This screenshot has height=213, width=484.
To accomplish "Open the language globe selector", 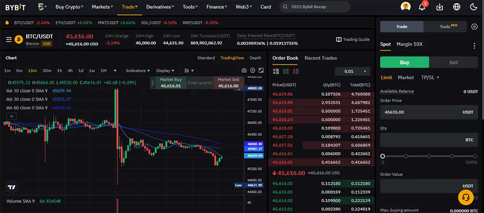I will (x=457, y=7).
